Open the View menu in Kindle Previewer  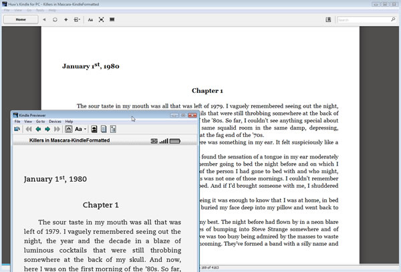point(28,122)
